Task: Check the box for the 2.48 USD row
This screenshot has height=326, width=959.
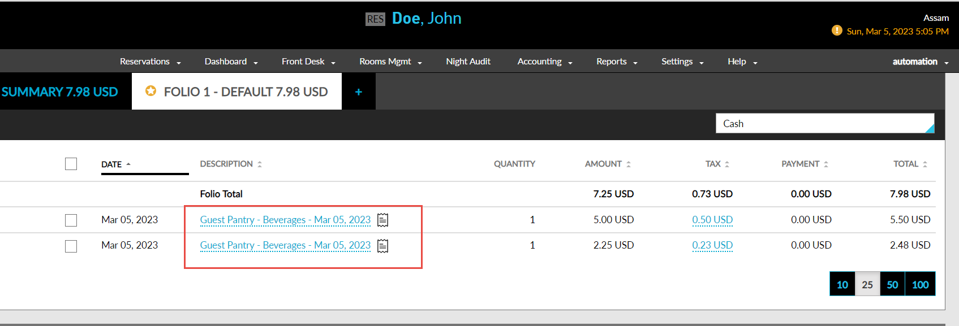Action: coord(71,246)
